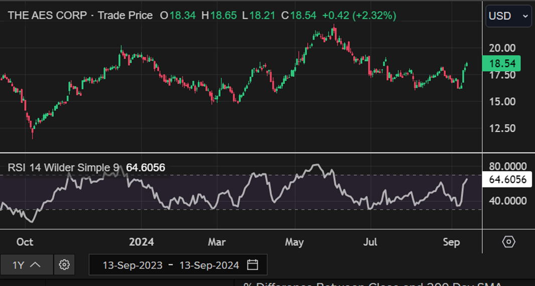Expand the 1Y time range selector
Image resolution: width=535 pixels, height=286 pixels.
tap(27, 264)
